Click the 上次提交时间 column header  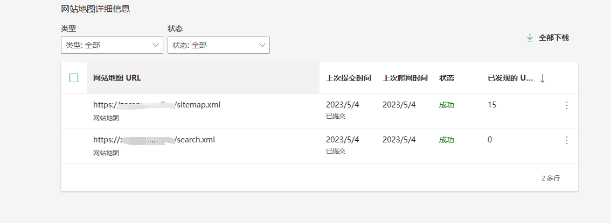[x=349, y=78]
